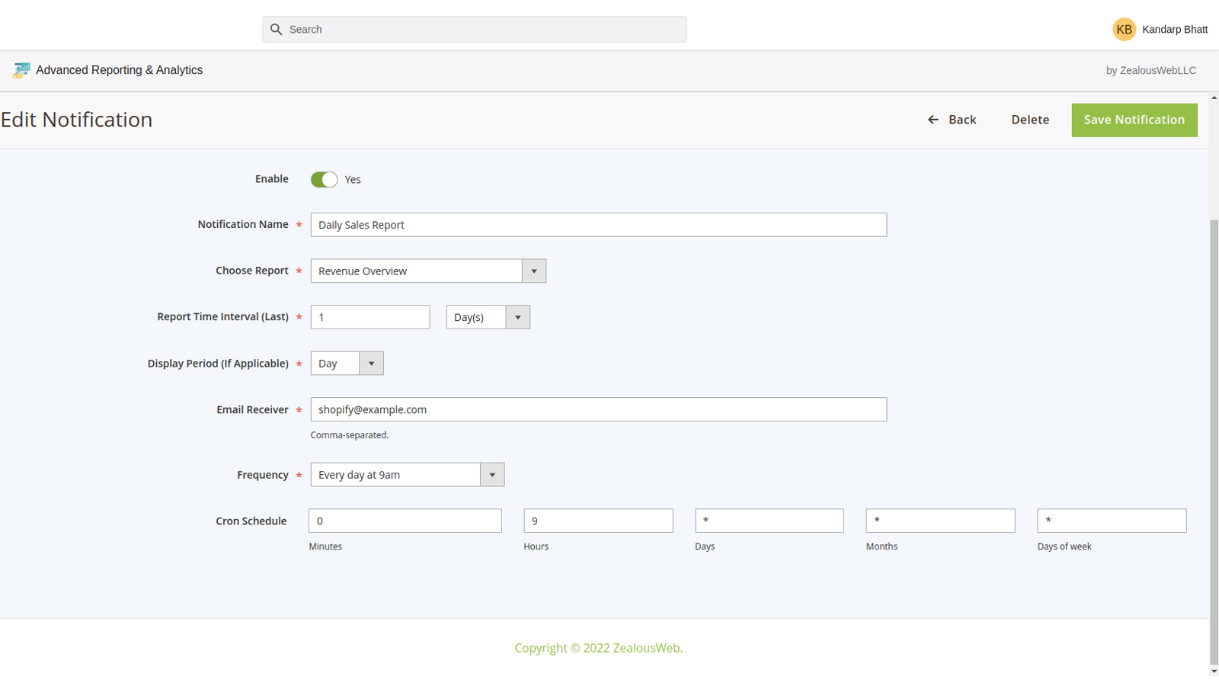Click the Advanced Reporting & Analytics app icon
Viewport: 1219px width, 686px height.
click(21, 70)
